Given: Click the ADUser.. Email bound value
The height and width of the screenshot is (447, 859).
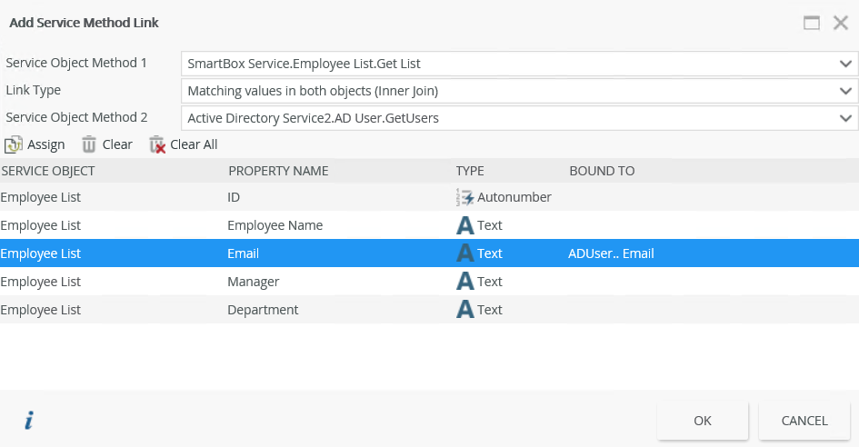Looking at the screenshot, I should point(611,253).
